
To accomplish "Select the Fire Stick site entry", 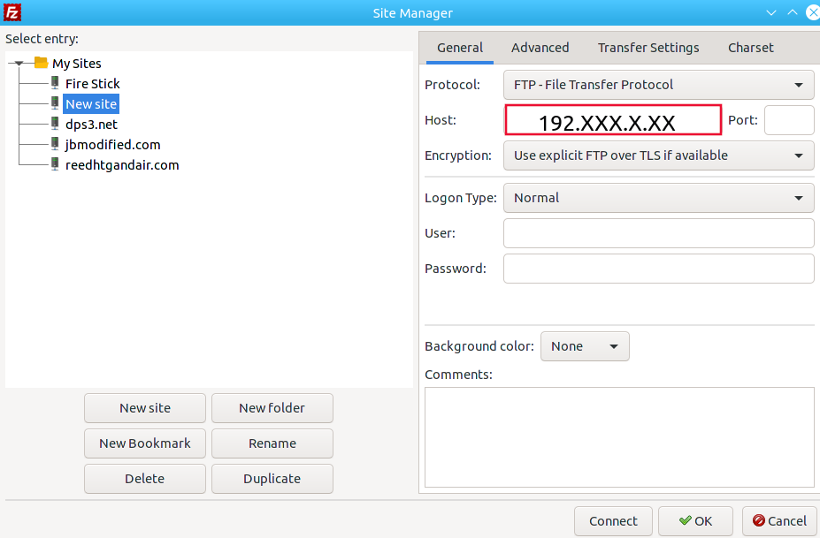I will tap(93, 84).
